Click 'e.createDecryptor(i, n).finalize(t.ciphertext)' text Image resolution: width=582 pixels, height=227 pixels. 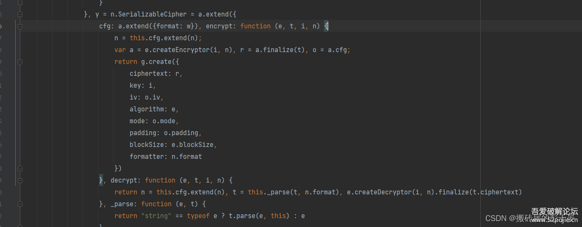click(x=434, y=192)
